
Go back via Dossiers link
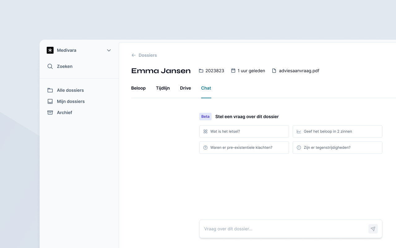point(148,55)
